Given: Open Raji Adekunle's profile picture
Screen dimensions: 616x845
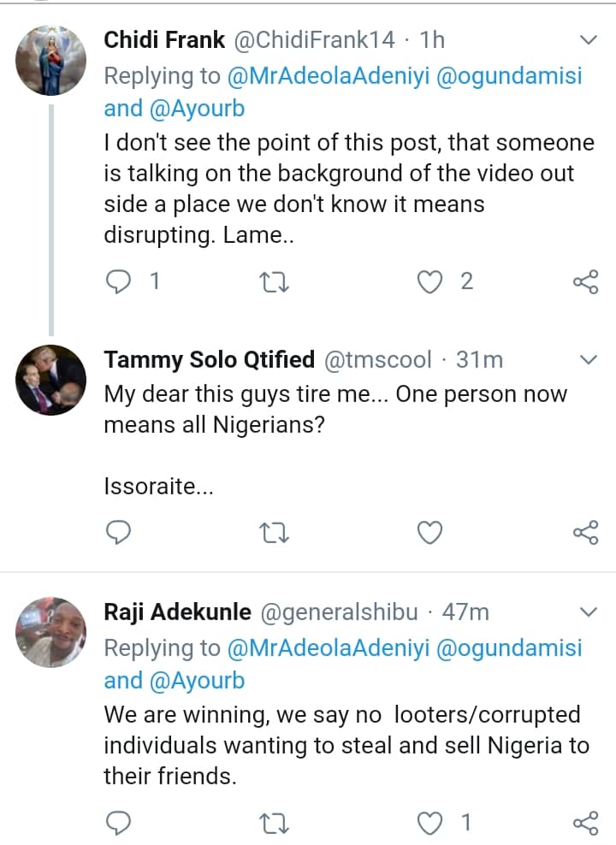Looking at the screenshot, I should point(51,633).
